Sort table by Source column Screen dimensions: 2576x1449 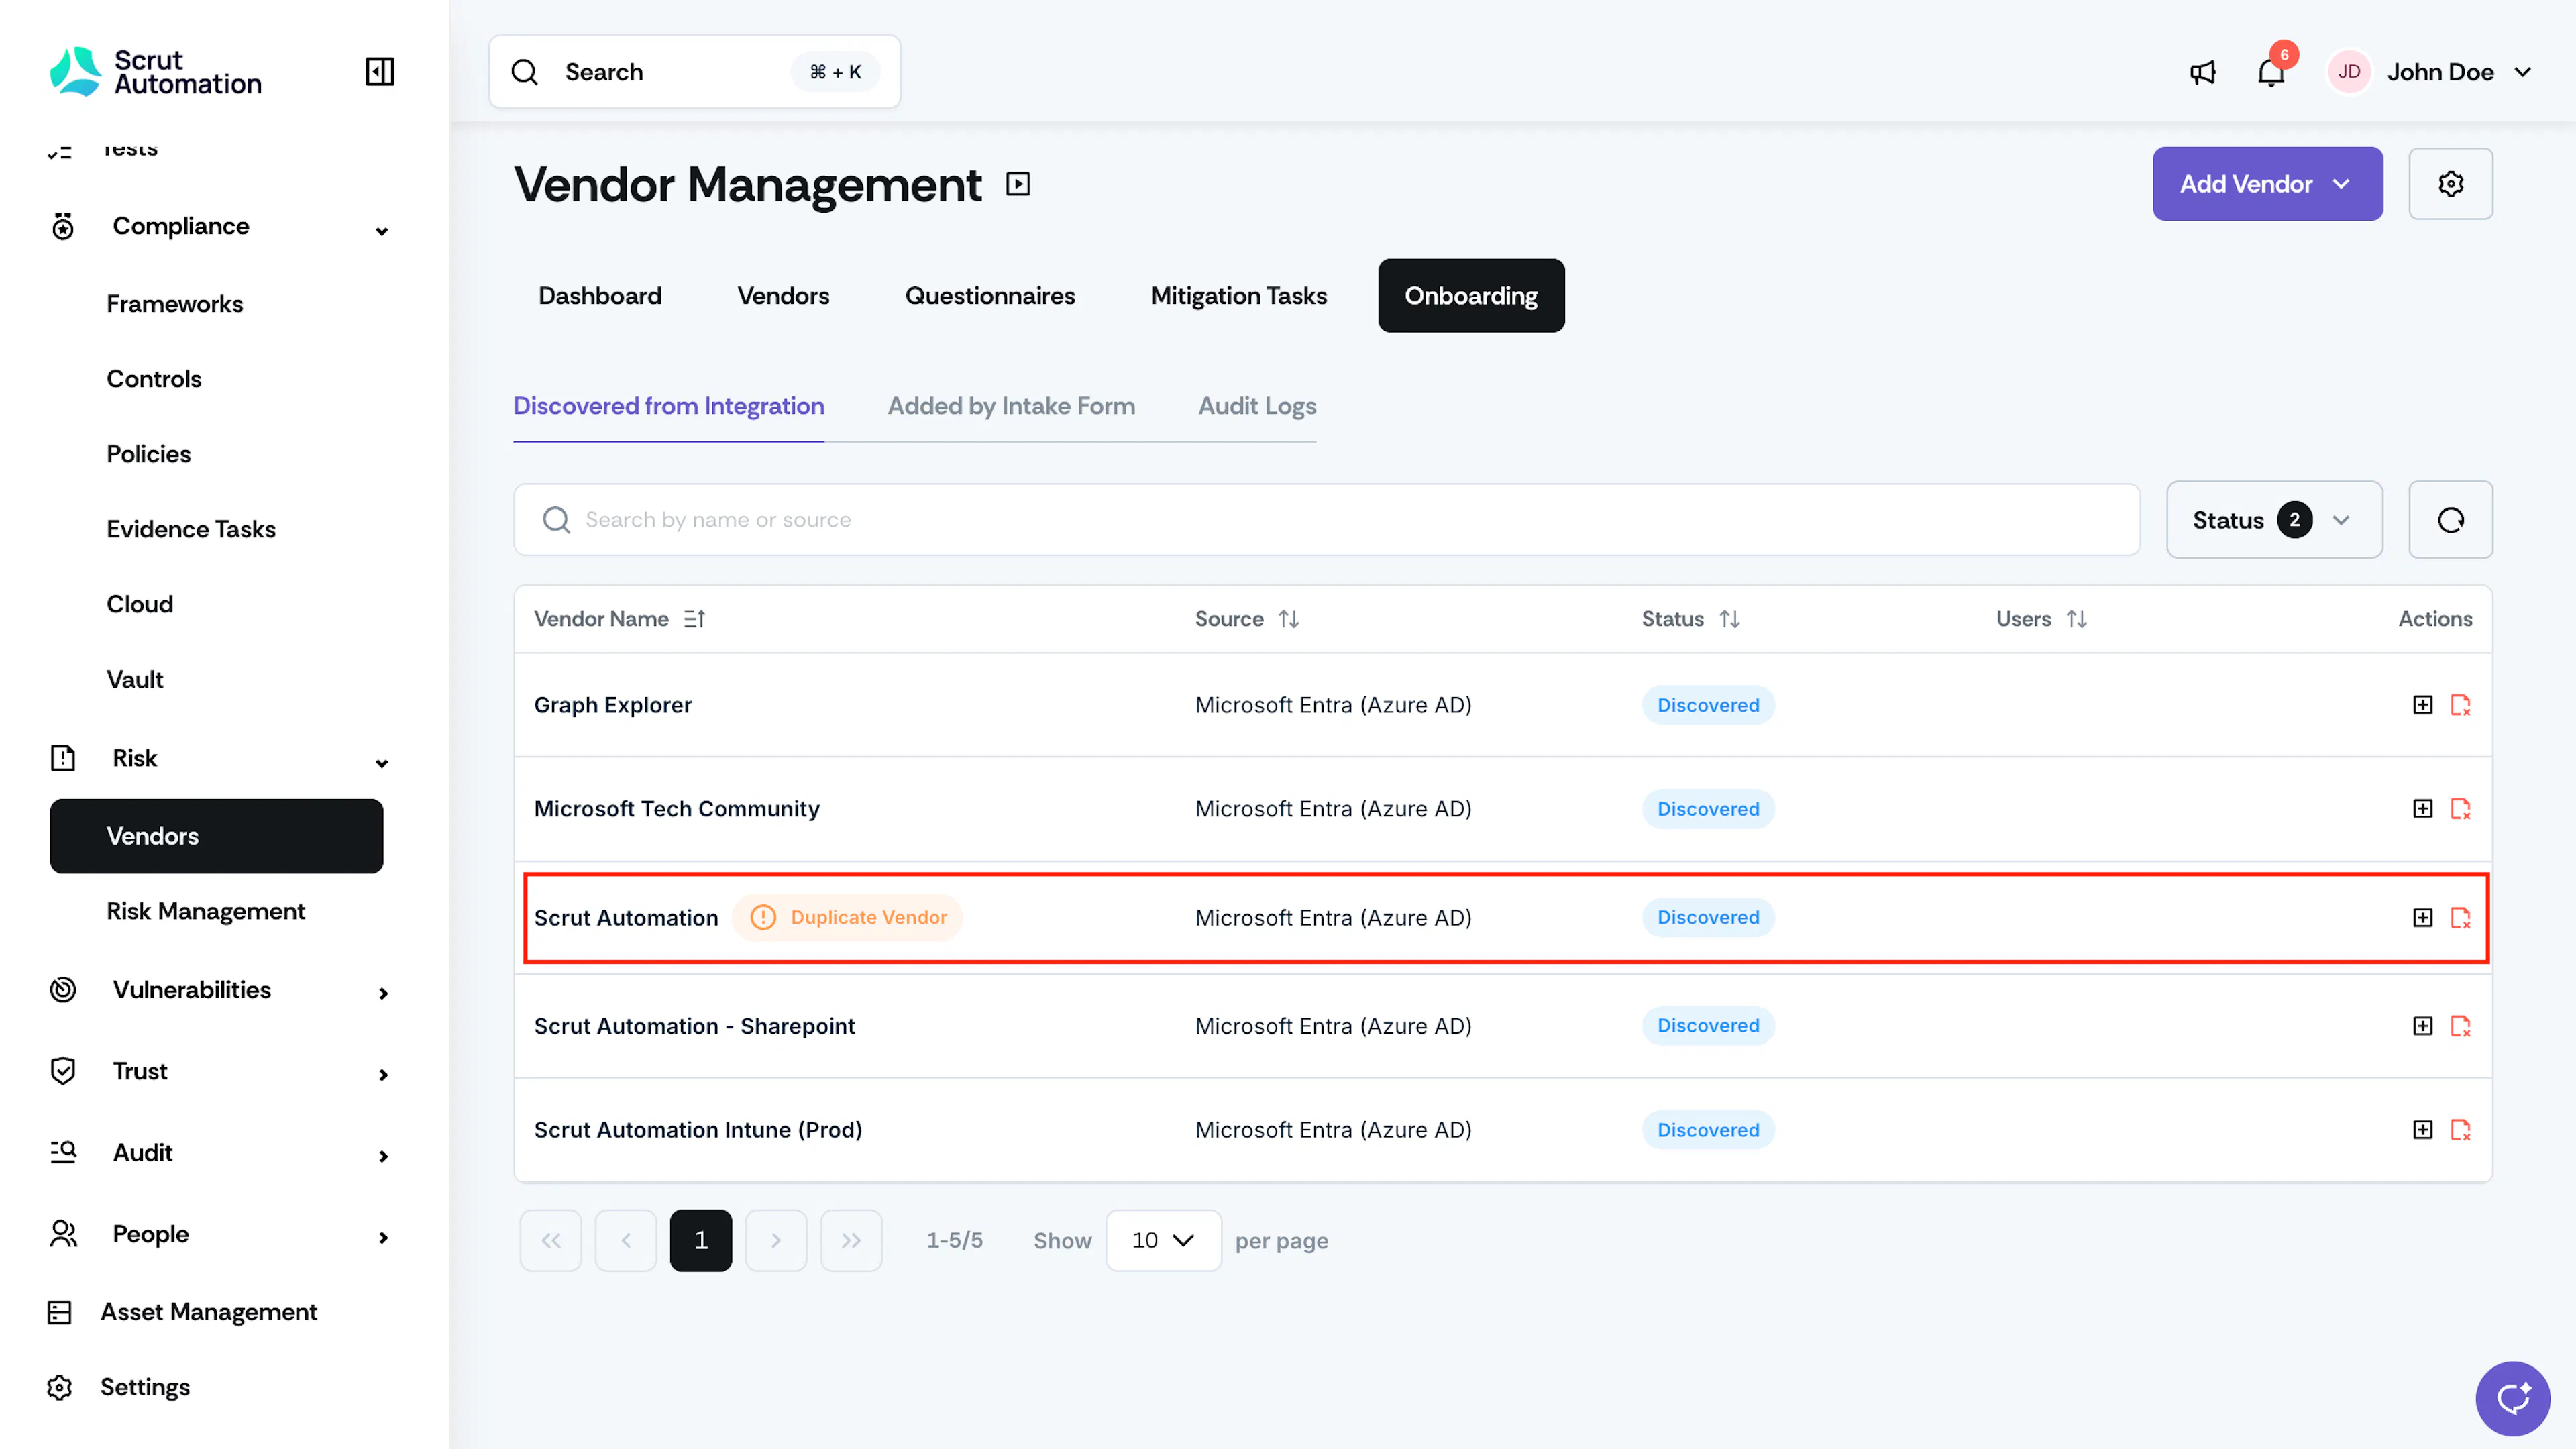click(x=1288, y=619)
